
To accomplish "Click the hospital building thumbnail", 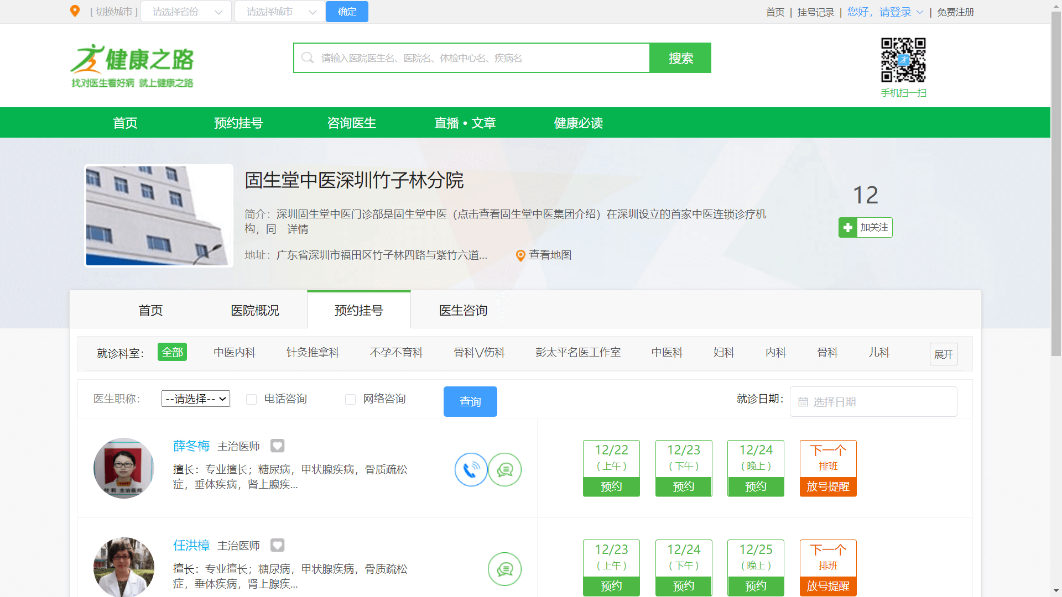I will click(159, 216).
